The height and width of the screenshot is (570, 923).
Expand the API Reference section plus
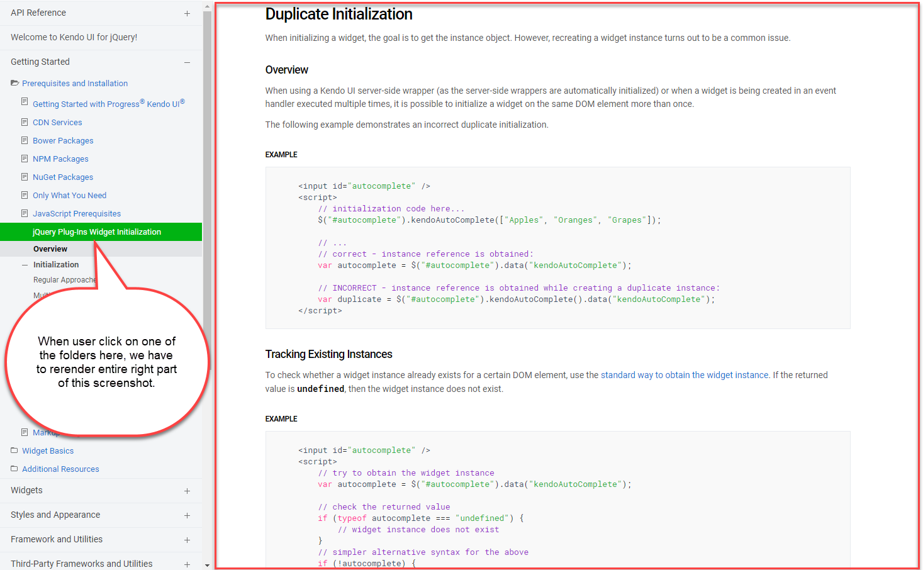click(x=187, y=13)
